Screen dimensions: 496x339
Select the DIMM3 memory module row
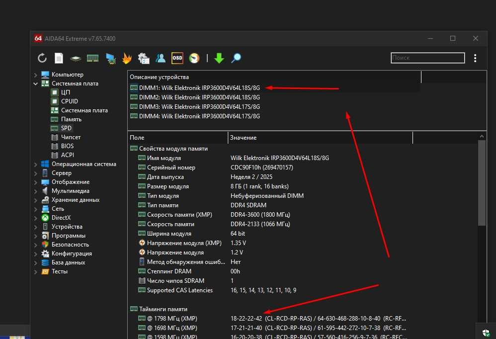[x=274, y=107]
